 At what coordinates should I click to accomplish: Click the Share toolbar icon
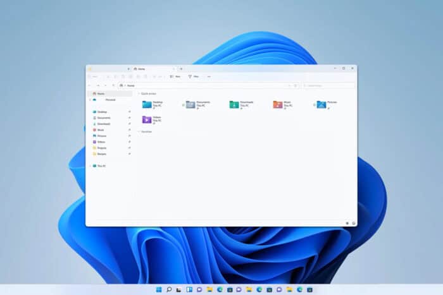[x=138, y=76]
